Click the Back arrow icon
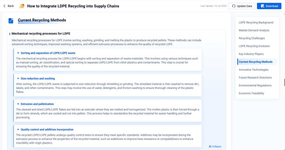 (4, 6)
